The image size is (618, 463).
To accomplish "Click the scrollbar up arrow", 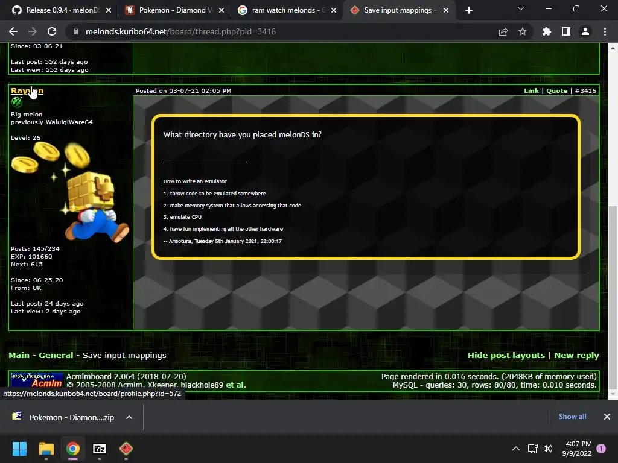I will 613,48.
